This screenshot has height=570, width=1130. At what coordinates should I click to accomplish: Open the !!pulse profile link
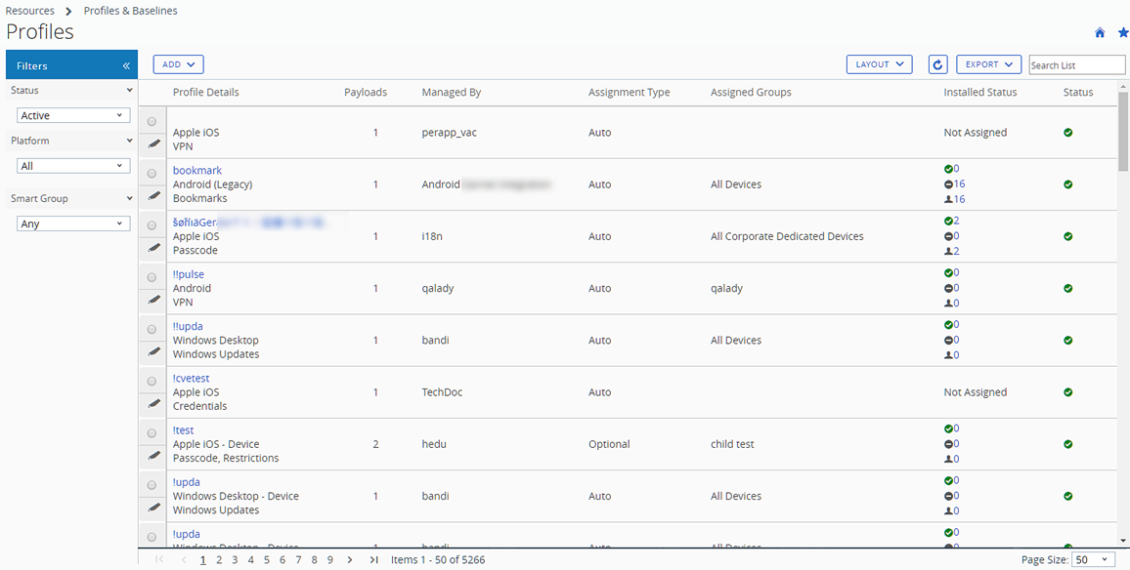click(189, 274)
